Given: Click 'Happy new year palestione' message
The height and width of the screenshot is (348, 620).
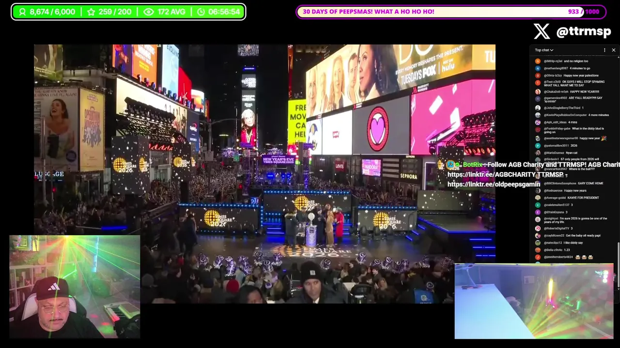Looking at the screenshot, I should [581, 75].
